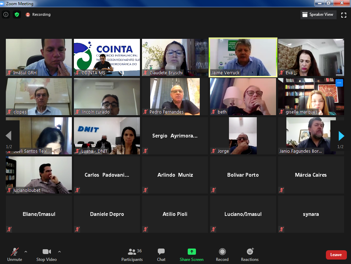Expand audio options arrow beside Unmute
Screen dimensions: 351x264
(26, 252)
